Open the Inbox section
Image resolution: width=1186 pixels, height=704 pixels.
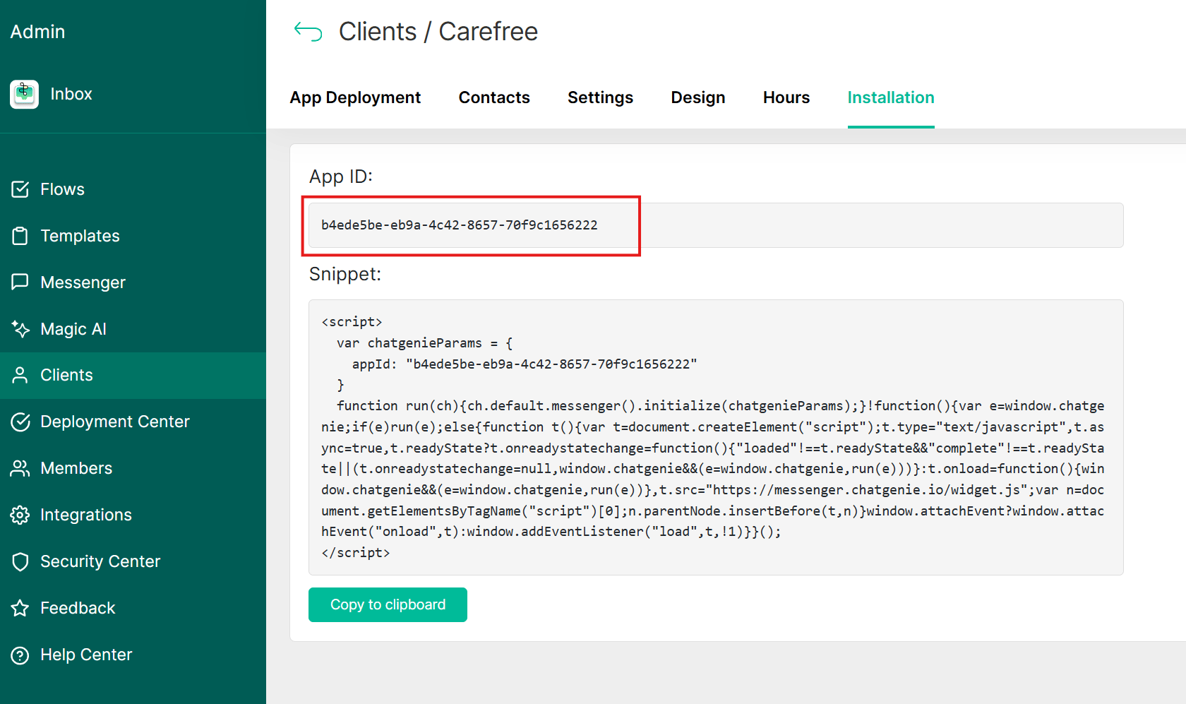pos(71,94)
